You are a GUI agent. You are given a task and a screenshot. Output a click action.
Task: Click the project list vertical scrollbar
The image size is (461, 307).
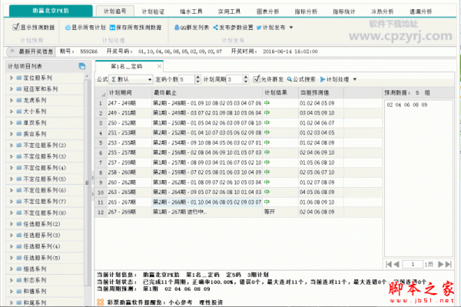tap(87, 182)
